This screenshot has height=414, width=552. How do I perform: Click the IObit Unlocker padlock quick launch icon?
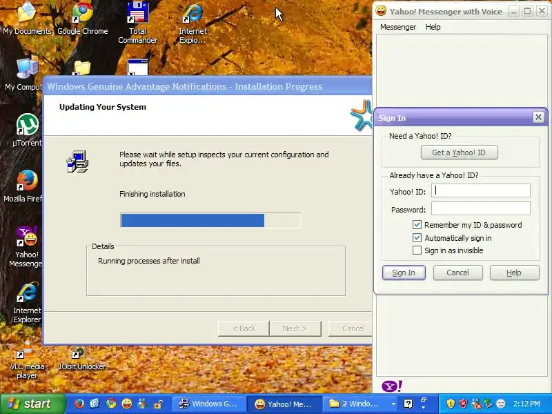[159, 404]
